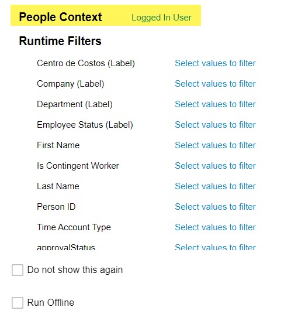Select filter values for approvalStatus
Image resolution: width=284 pixels, height=314 pixels.
pyautogui.click(x=215, y=247)
